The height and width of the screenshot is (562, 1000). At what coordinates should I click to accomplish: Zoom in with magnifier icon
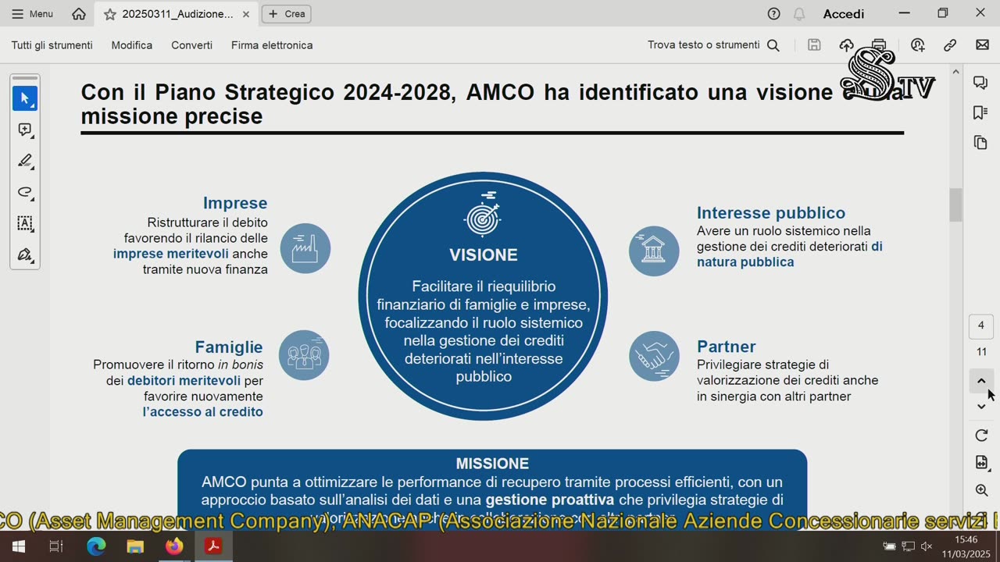pos(981,490)
